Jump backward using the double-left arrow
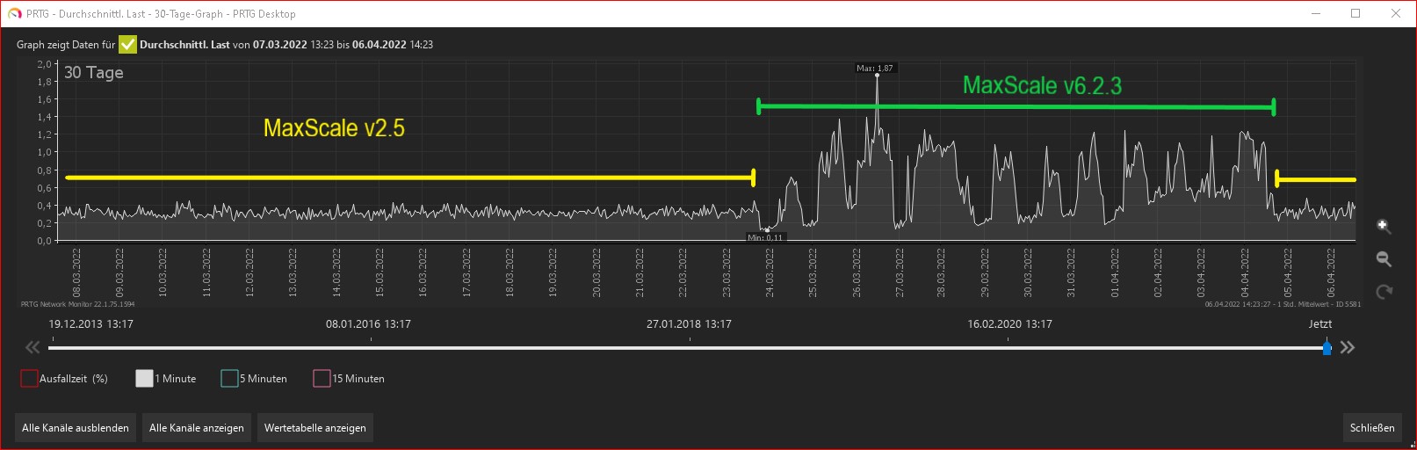The image size is (1417, 450). pos(33,347)
